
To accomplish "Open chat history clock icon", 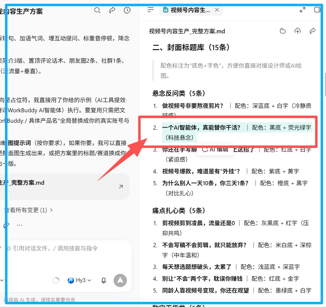I will 127,10.
